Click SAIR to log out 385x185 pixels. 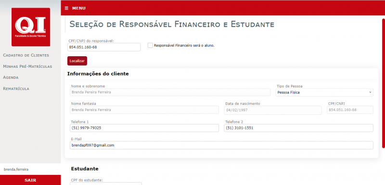click(x=30, y=180)
